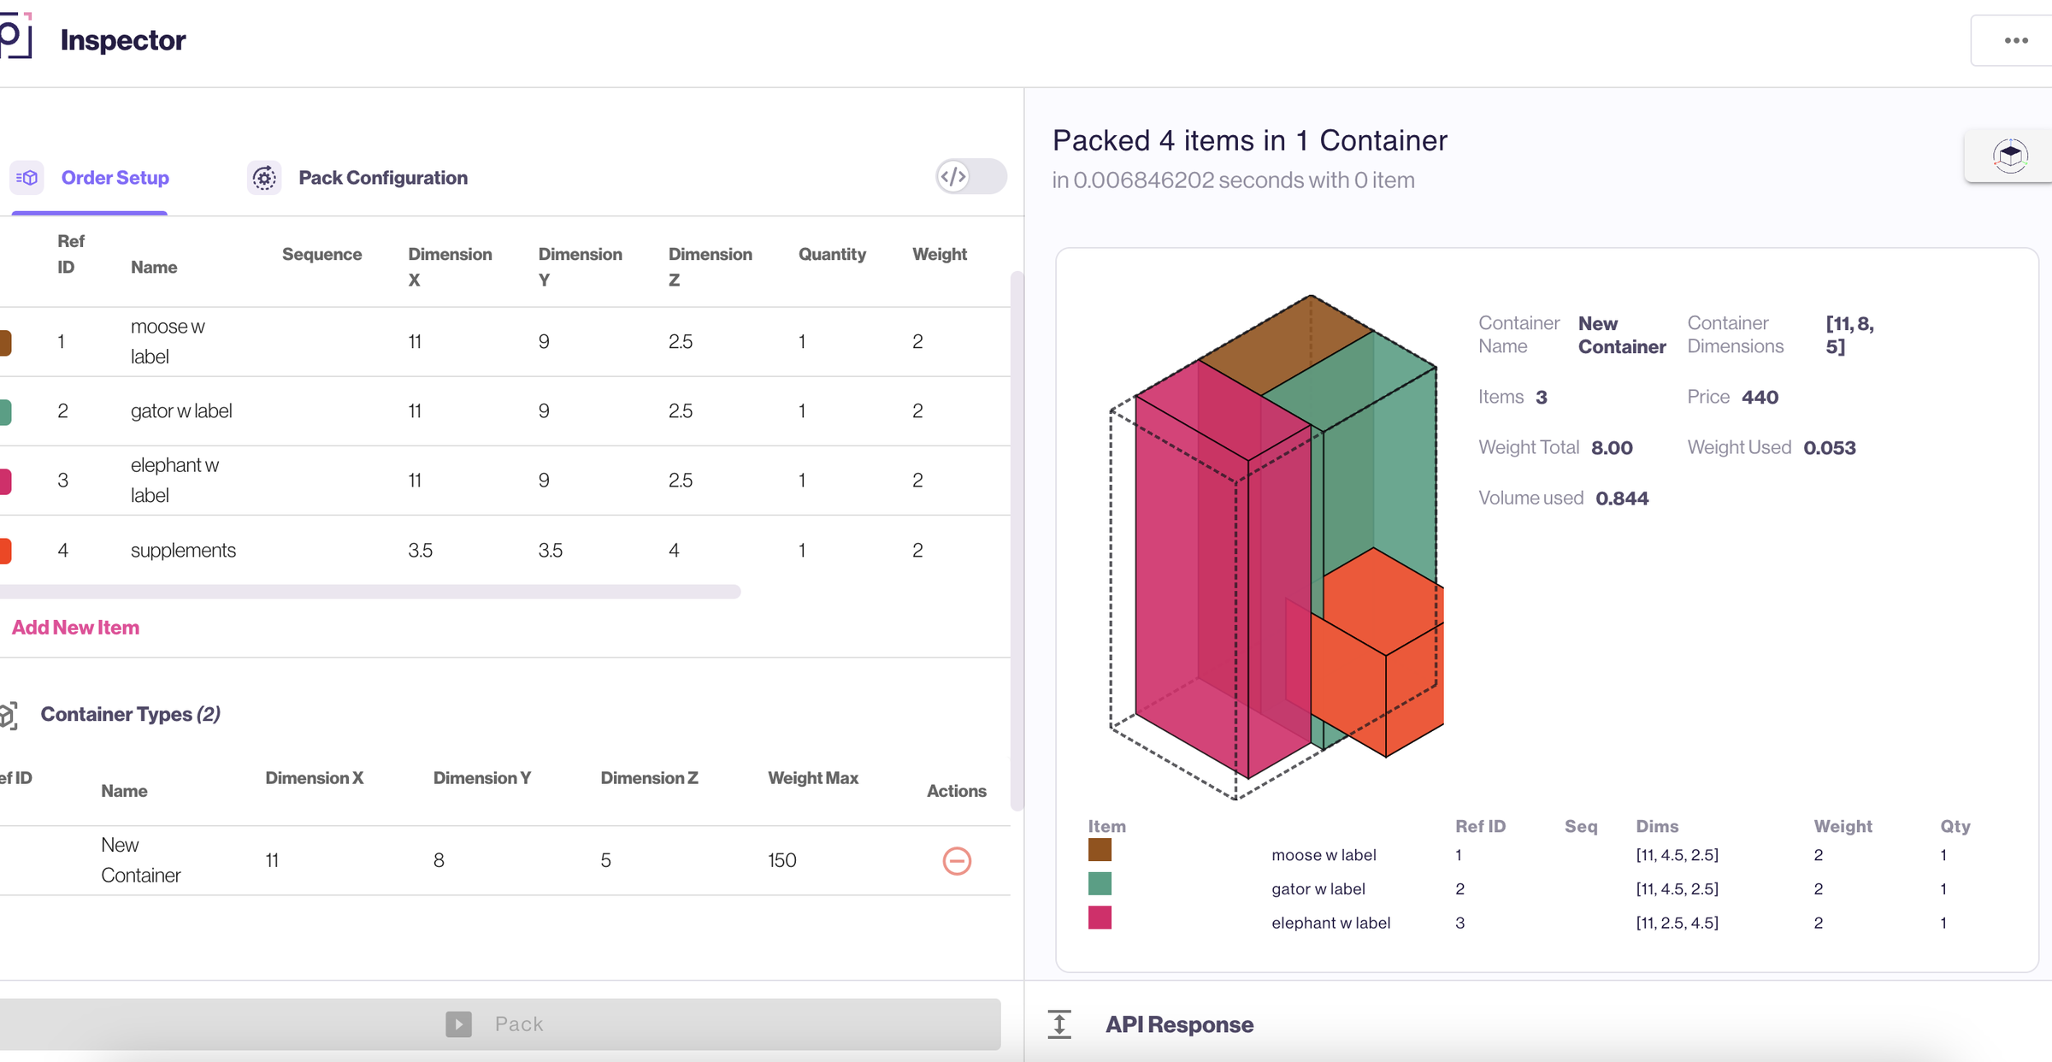Select the 'elephant w label' name cell
2052x1062 pixels.
(174, 481)
